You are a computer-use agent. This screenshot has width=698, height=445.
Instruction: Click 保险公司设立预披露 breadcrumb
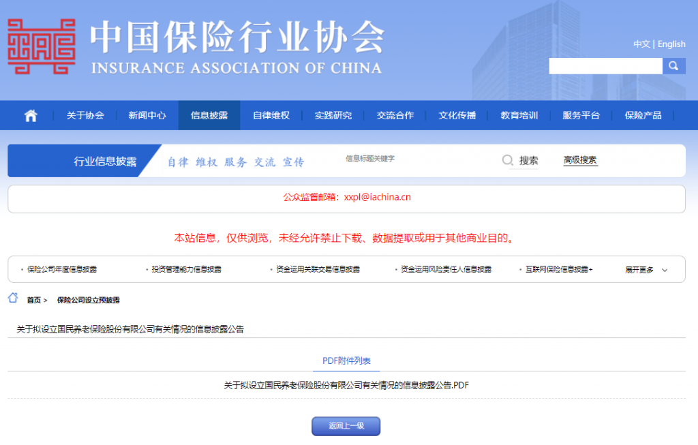[x=88, y=301]
